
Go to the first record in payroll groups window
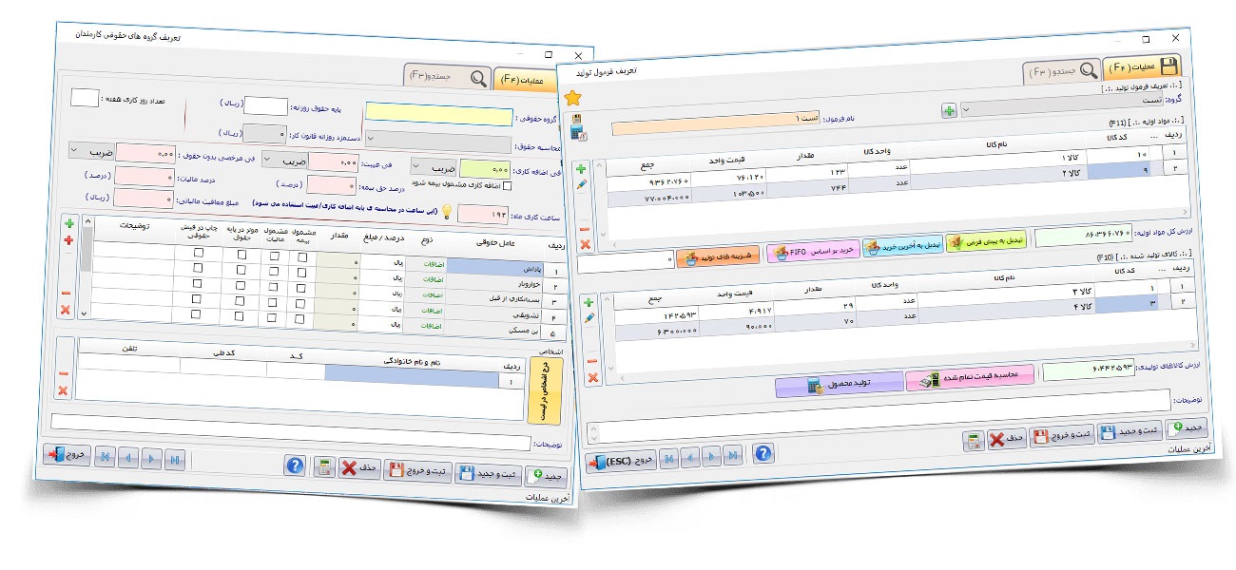pyautogui.click(x=105, y=457)
